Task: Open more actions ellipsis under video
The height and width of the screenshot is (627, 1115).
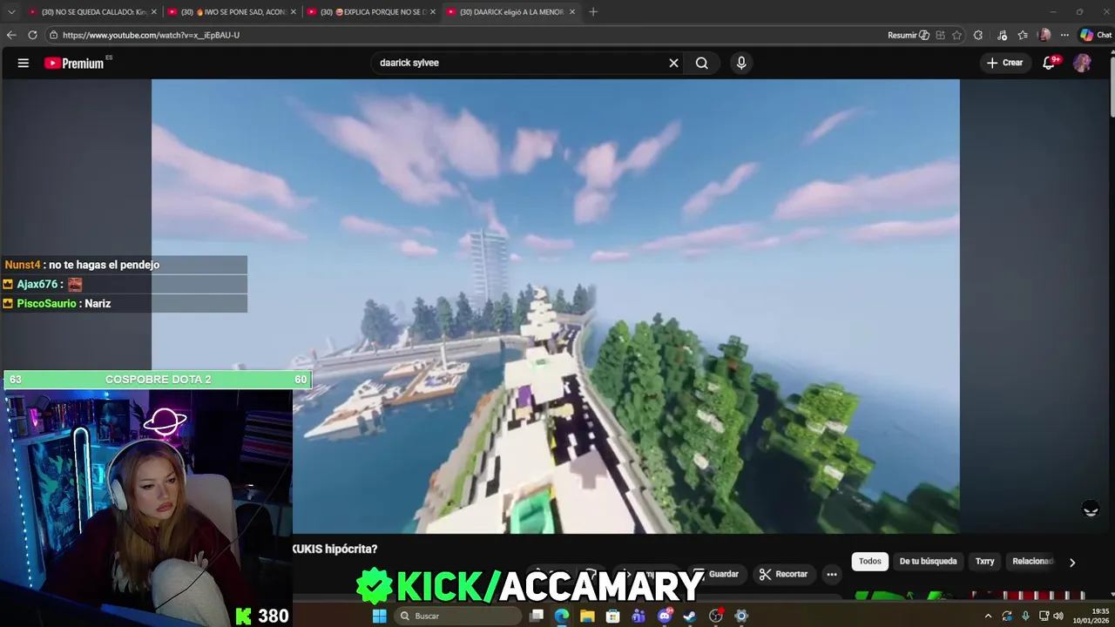Action: (x=832, y=574)
